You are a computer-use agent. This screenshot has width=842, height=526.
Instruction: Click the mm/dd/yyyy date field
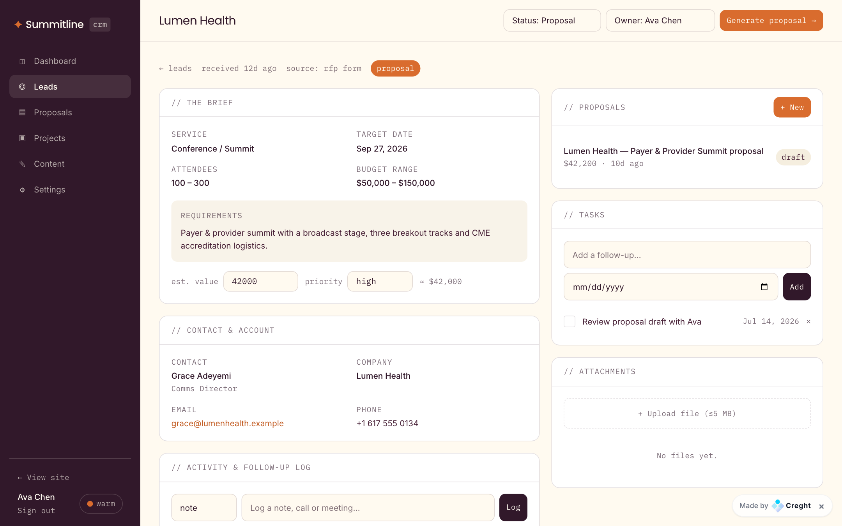[671, 287]
